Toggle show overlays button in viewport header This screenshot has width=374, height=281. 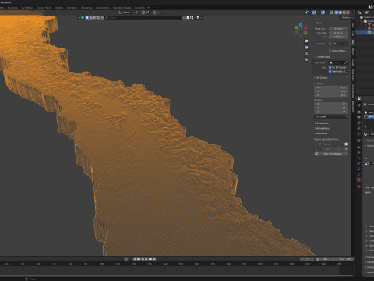(x=323, y=12)
